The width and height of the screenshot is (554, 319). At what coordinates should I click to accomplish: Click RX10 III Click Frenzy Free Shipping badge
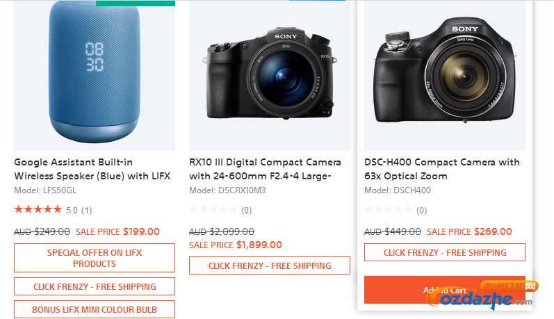point(270,265)
